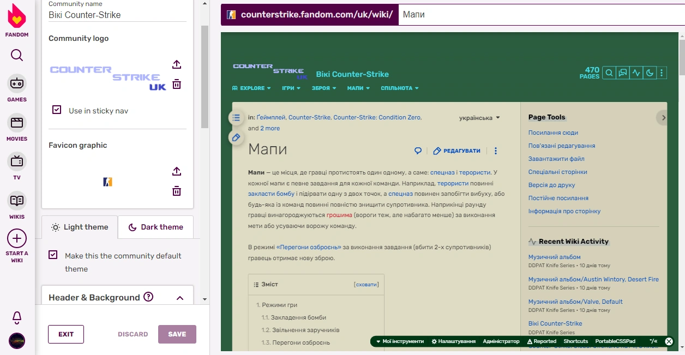
Task: Open the 2 more categories link
Action: (270, 128)
